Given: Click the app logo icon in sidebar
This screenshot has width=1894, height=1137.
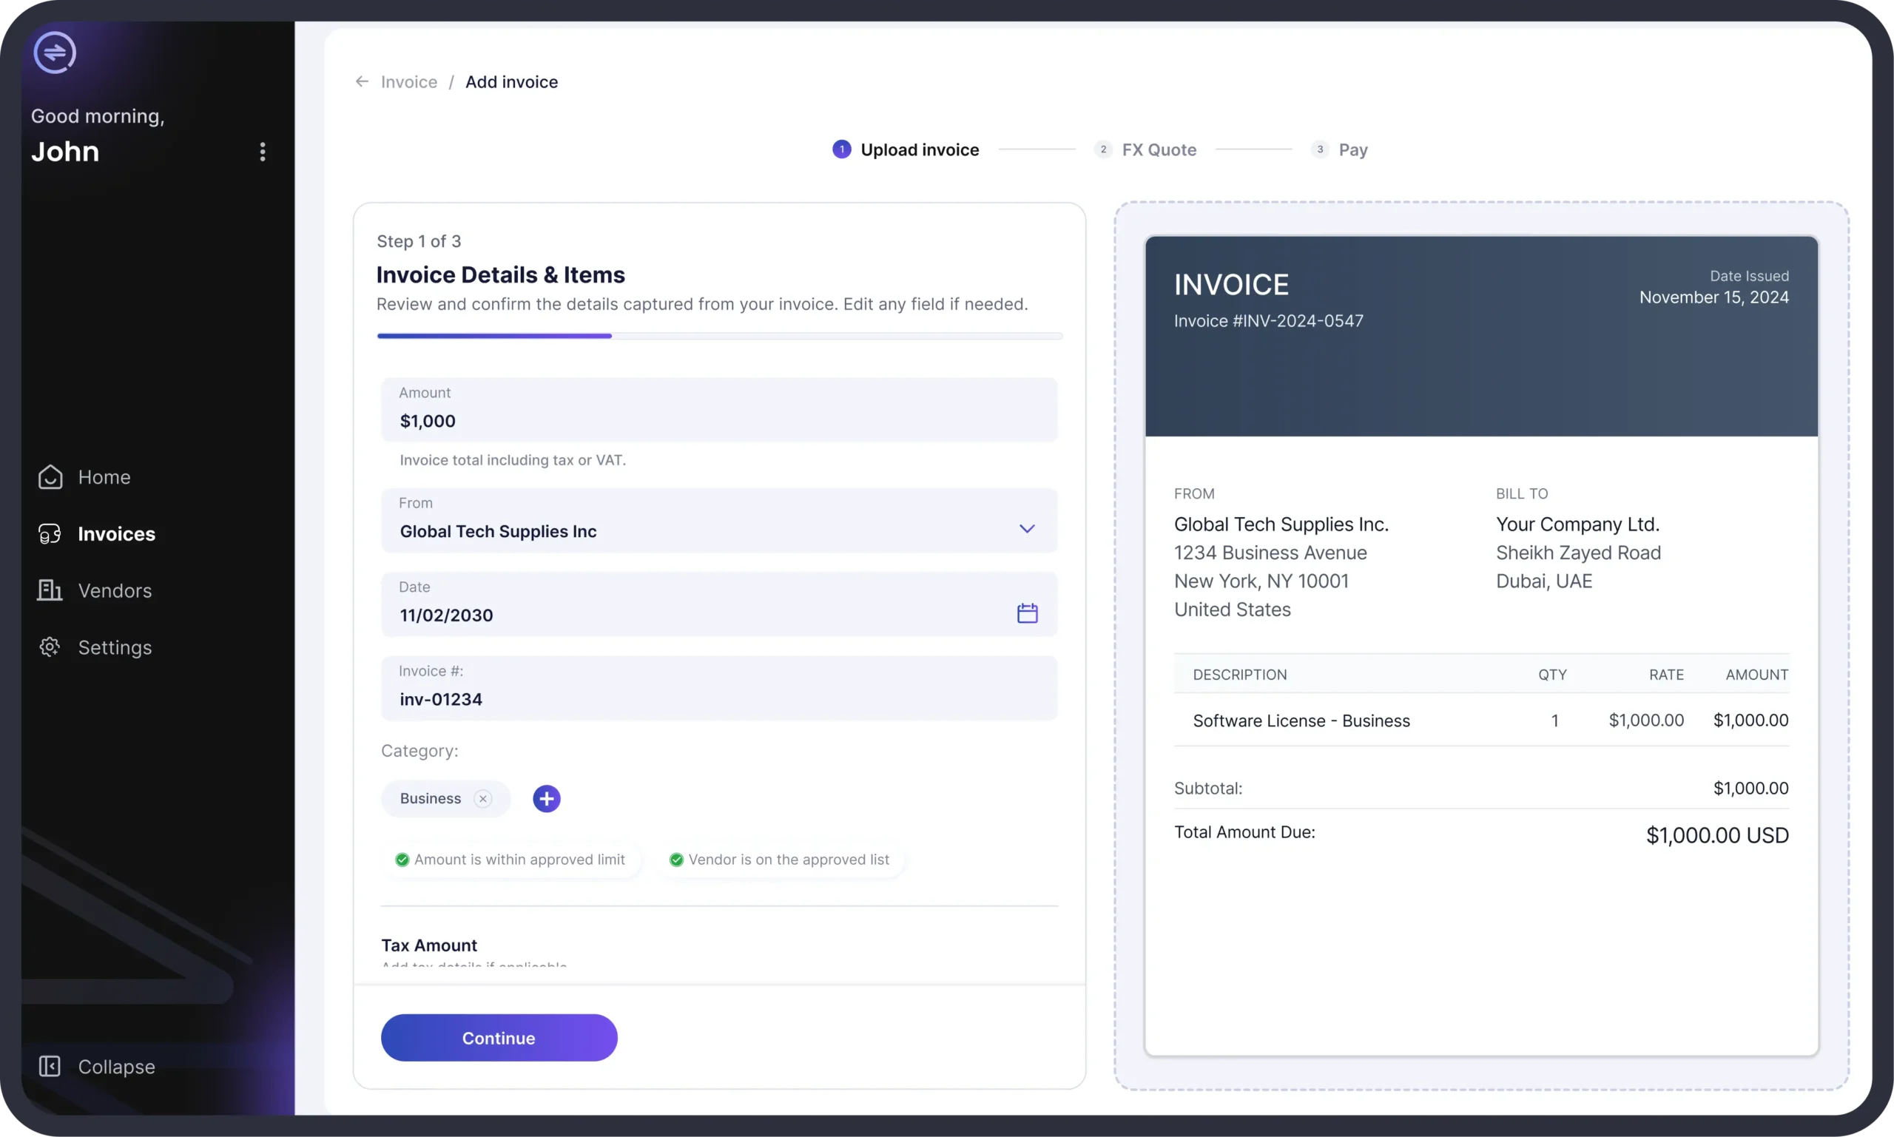Looking at the screenshot, I should (55, 53).
